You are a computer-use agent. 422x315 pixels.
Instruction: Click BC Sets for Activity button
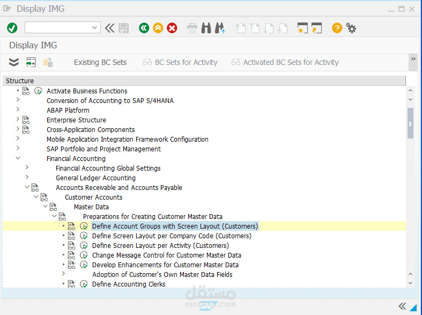(180, 62)
